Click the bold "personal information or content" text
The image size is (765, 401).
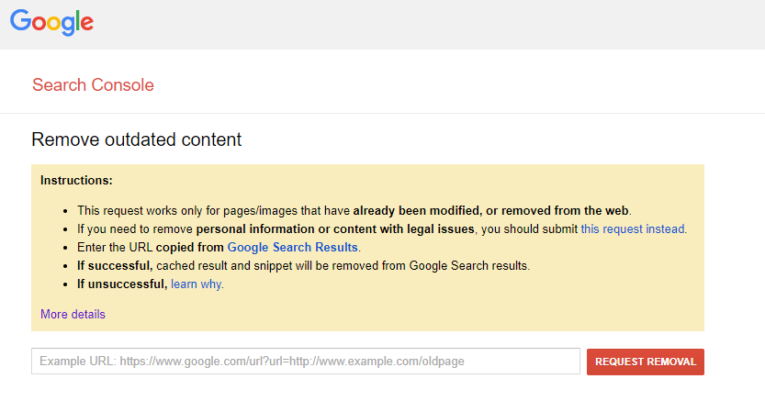(x=294, y=228)
